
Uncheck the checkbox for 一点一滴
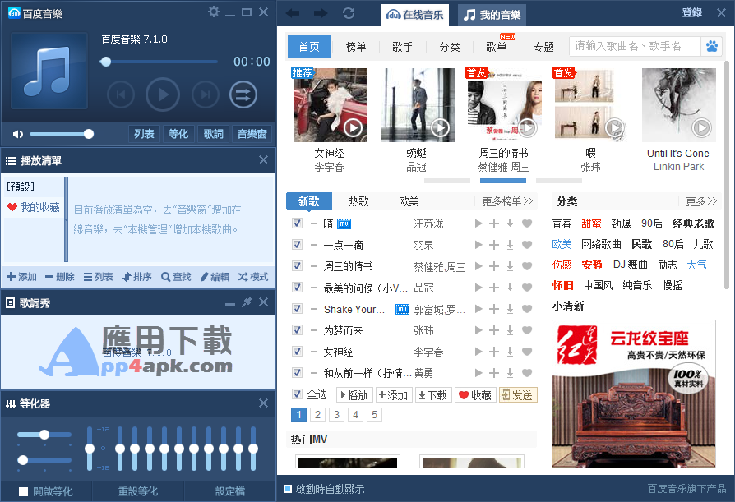click(297, 245)
